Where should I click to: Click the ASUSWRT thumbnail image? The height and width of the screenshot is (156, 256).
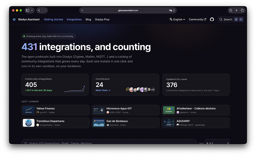169,123
